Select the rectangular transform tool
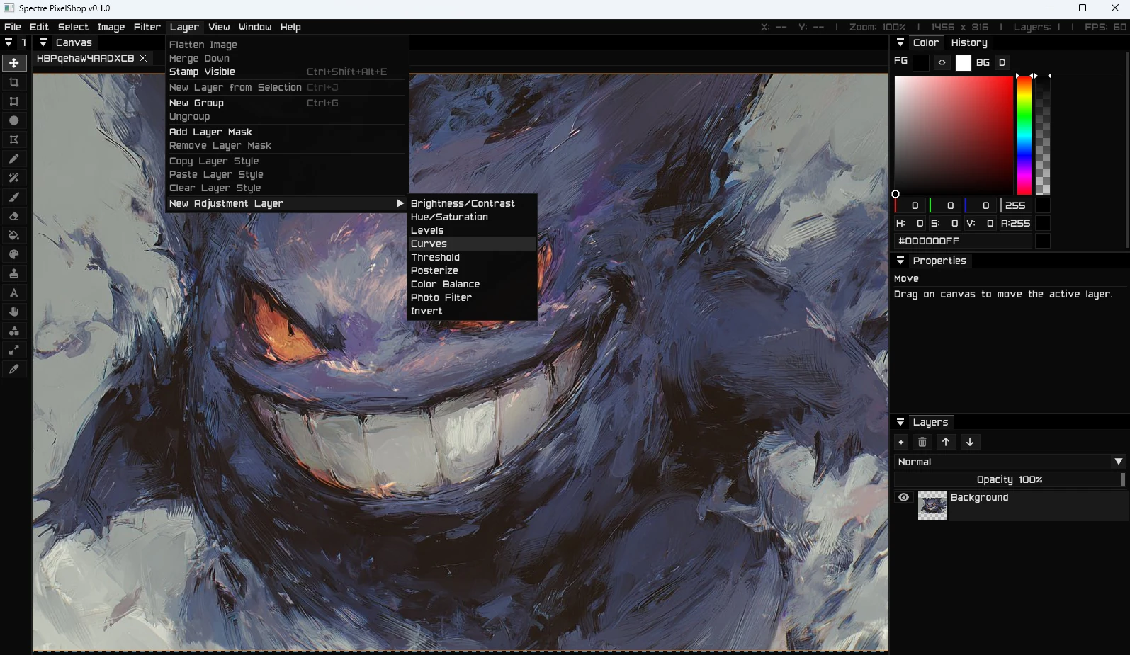This screenshot has width=1130, height=655. [13, 101]
